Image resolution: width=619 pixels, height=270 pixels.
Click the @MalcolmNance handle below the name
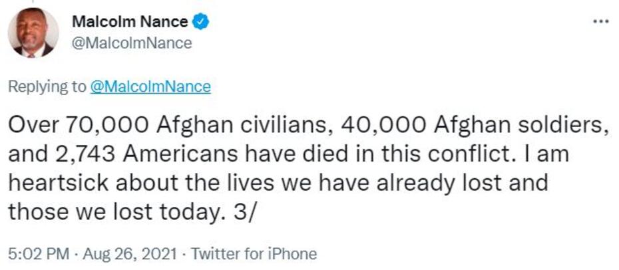click(131, 43)
